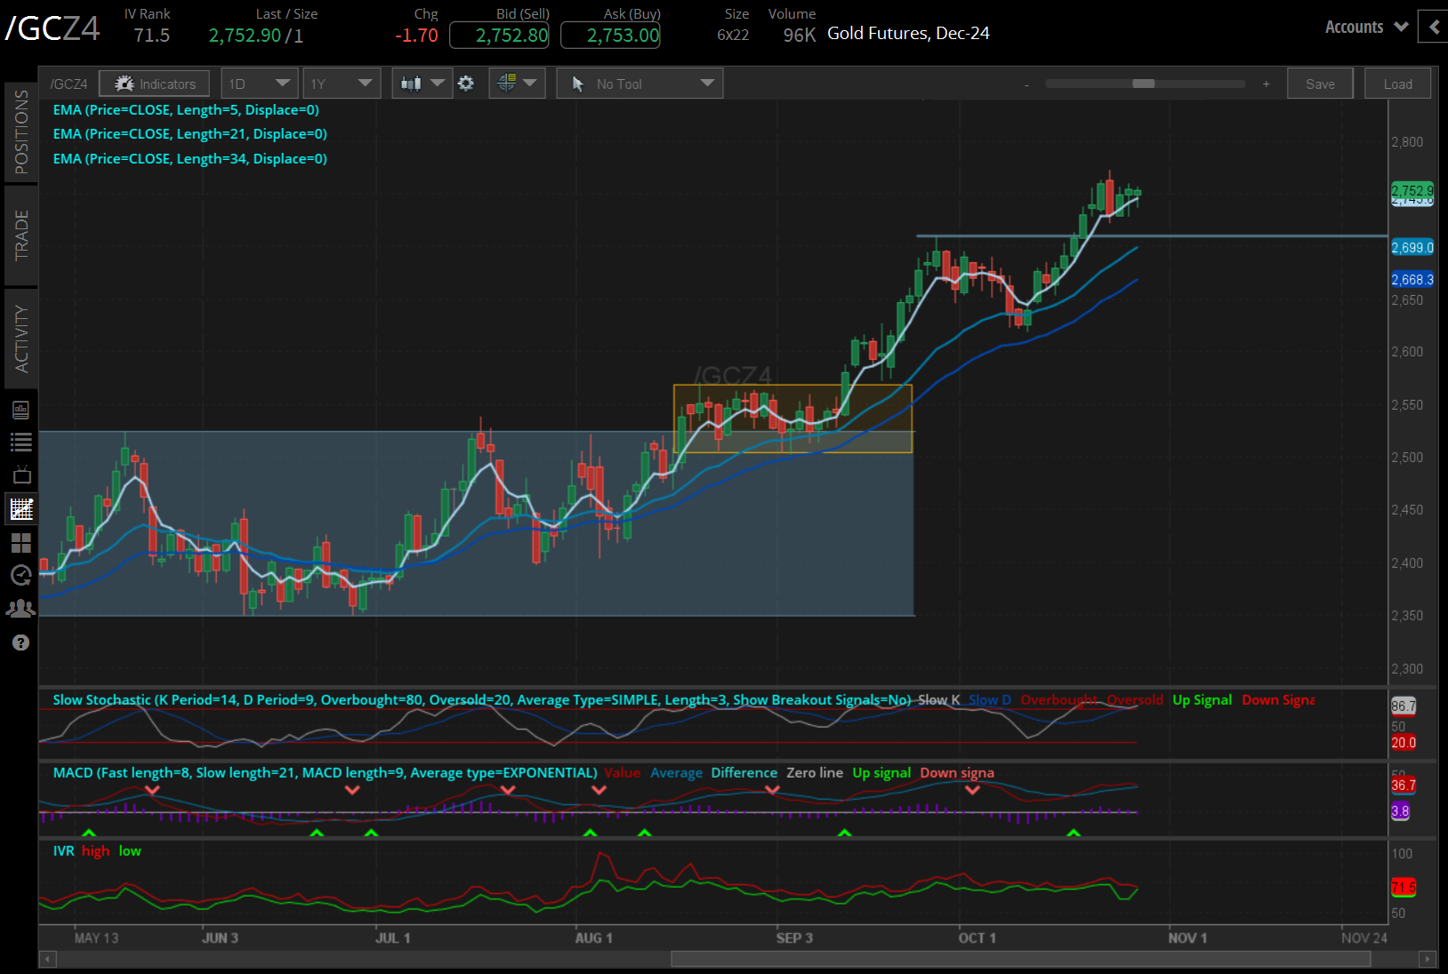This screenshot has height=974, width=1448.
Task: Open the list view sidebar icon
Action: click(21, 442)
